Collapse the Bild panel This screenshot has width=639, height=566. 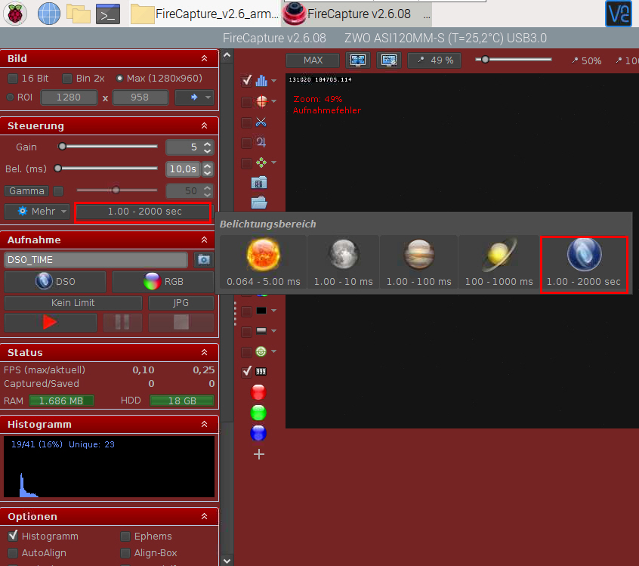204,58
